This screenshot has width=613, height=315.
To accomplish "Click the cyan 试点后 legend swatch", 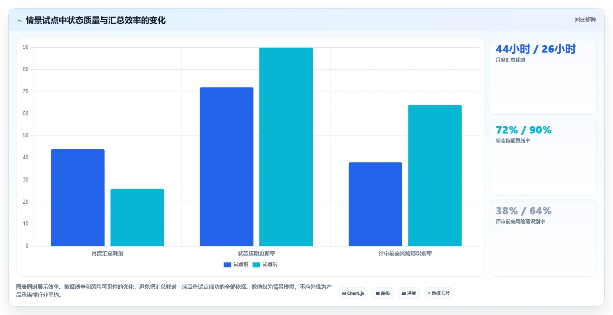I will tap(256, 264).
